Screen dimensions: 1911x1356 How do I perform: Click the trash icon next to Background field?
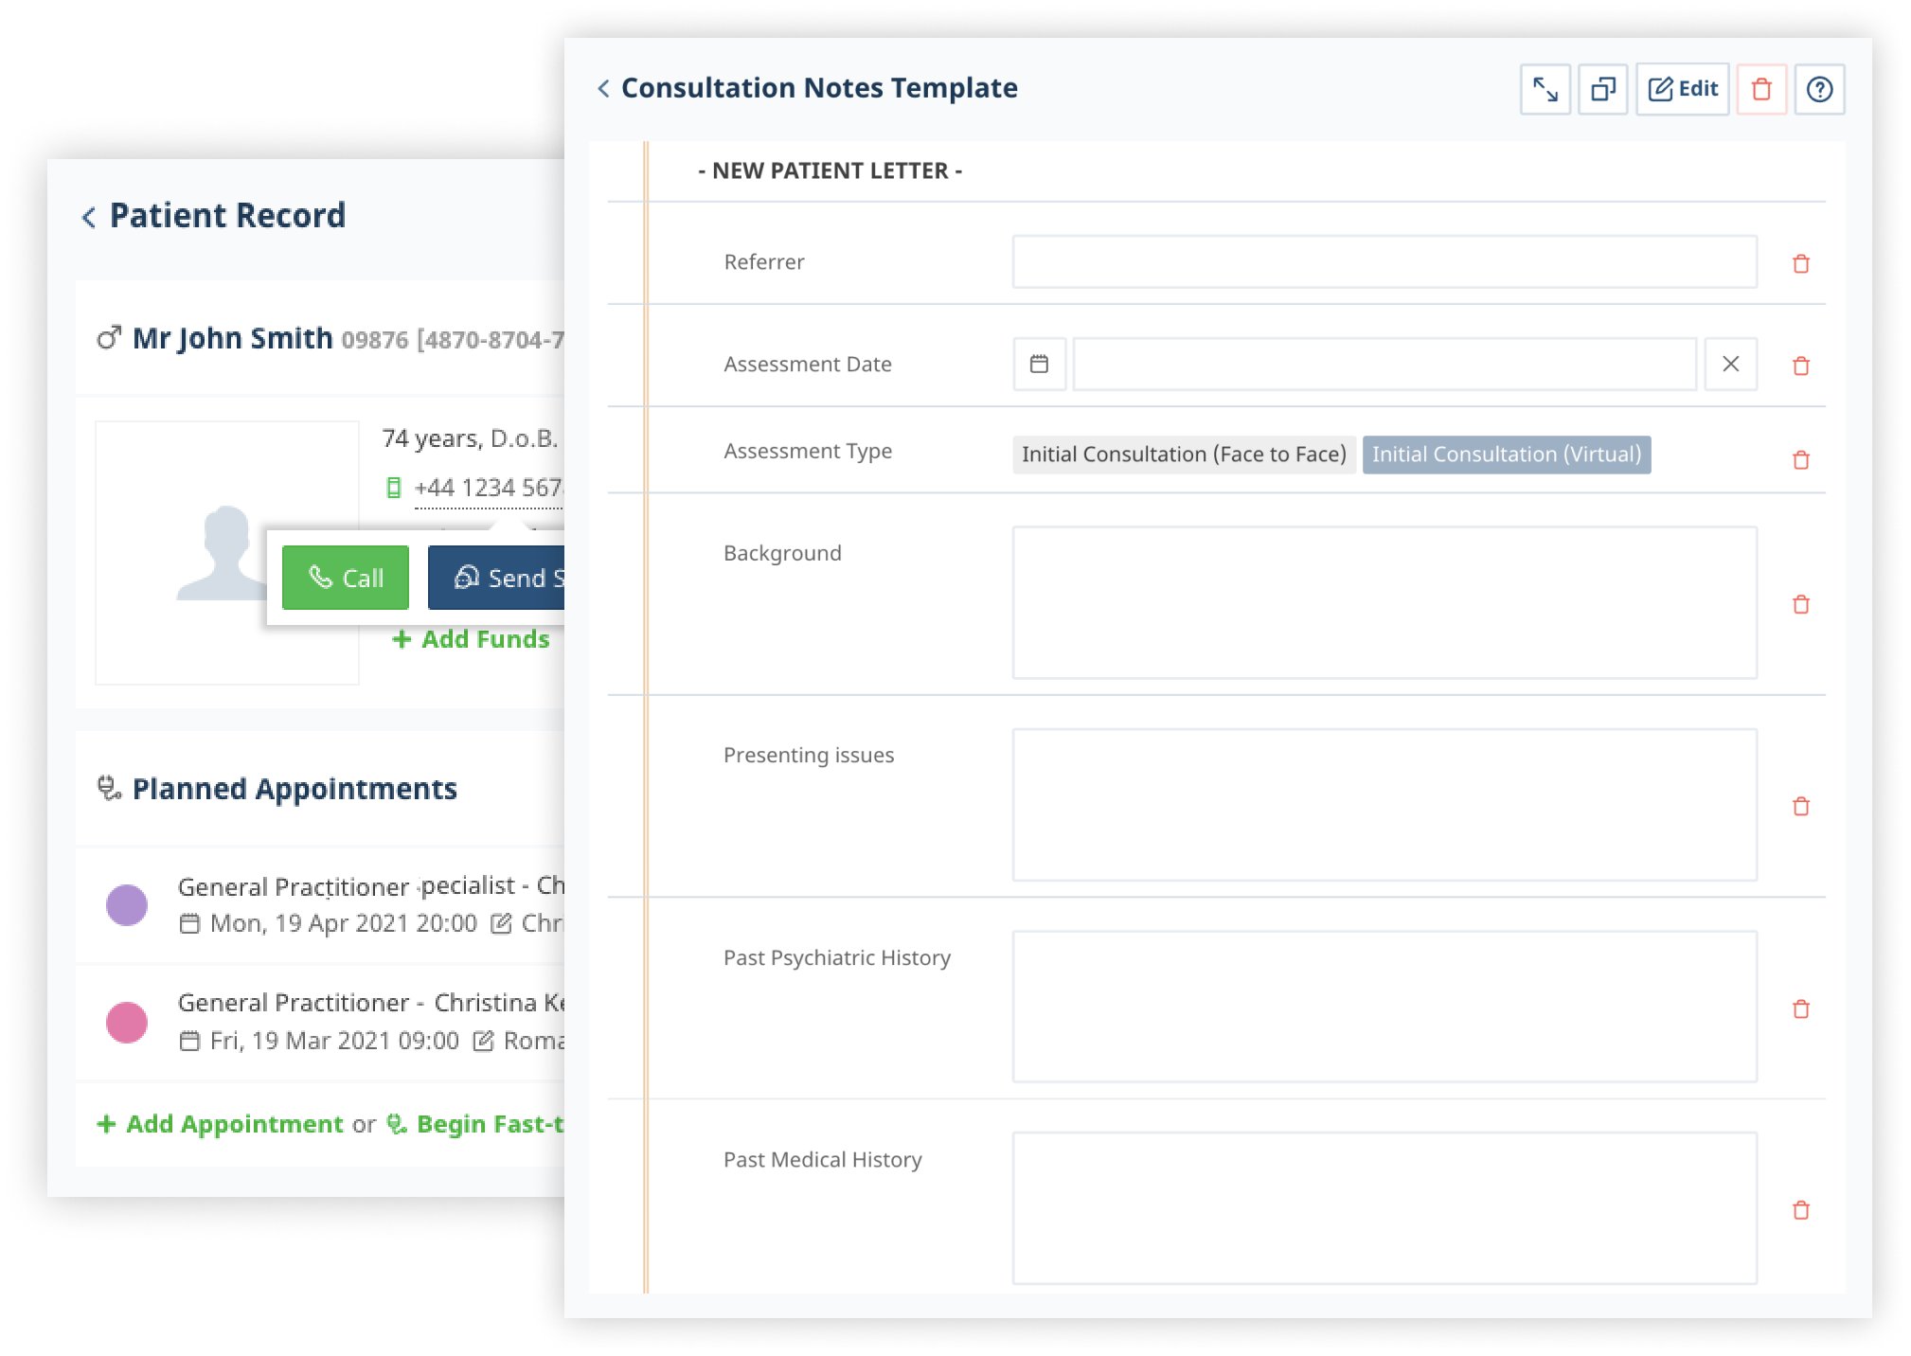tap(1802, 603)
